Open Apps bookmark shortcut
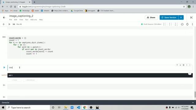 tap(5, 11)
